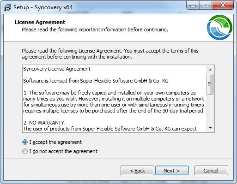Click the scrollbar track below the thumb
237x184 pixels.
[x=210, y=109]
